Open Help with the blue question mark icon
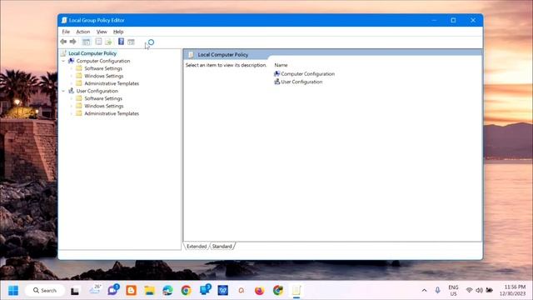 tap(121, 42)
